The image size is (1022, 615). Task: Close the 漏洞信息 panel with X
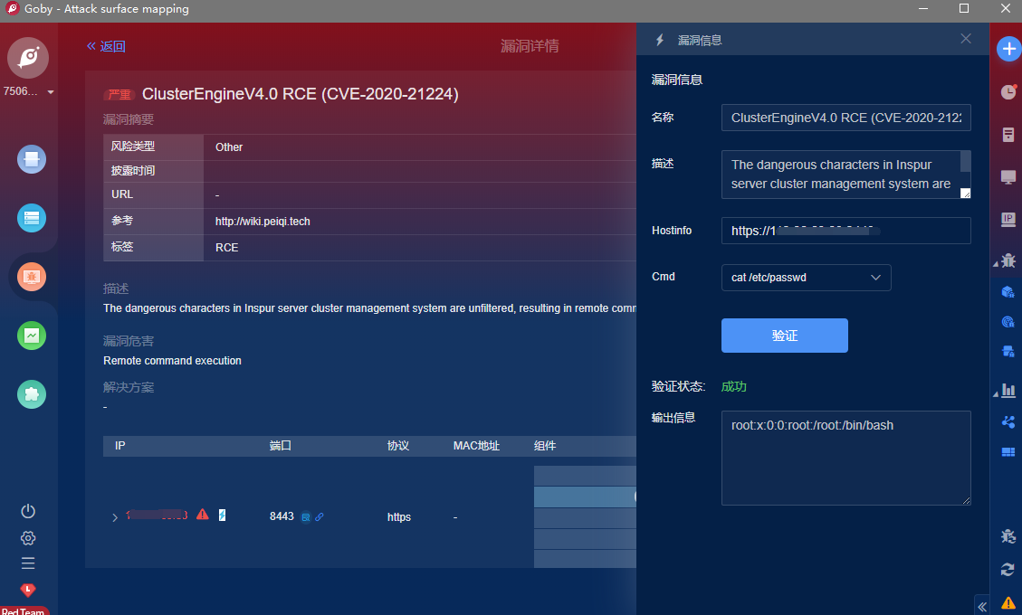coord(966,39)
